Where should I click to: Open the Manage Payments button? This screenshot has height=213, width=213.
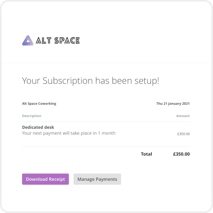pyautogui.click(x=97, y=179)
